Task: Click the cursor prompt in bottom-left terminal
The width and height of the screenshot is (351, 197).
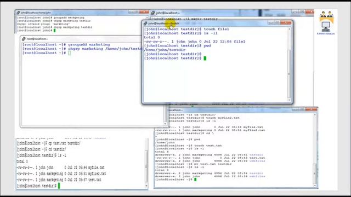Action: (x=38, y=186)
